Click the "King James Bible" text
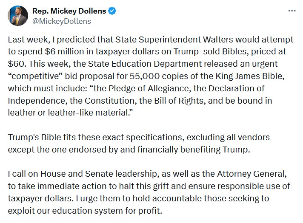The width and height of the screenshot is (303, 223). 250,76
